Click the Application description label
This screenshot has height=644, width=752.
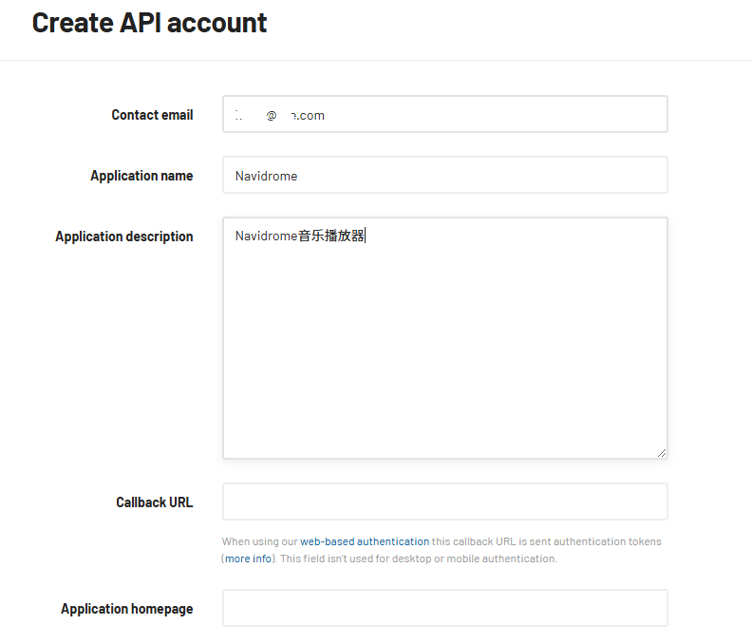pyautogui.click(x=124, y=237)
